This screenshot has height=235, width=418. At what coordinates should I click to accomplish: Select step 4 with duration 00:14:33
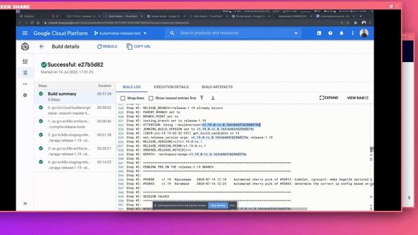[75, 164]
